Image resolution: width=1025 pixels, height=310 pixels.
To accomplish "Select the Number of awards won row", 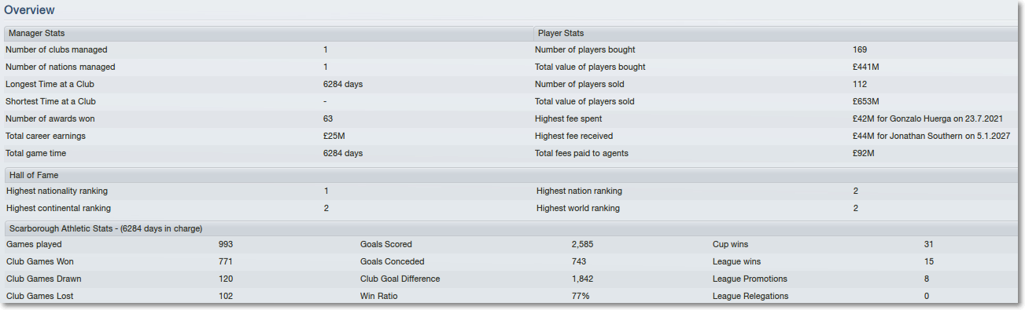I will (268, 119).
